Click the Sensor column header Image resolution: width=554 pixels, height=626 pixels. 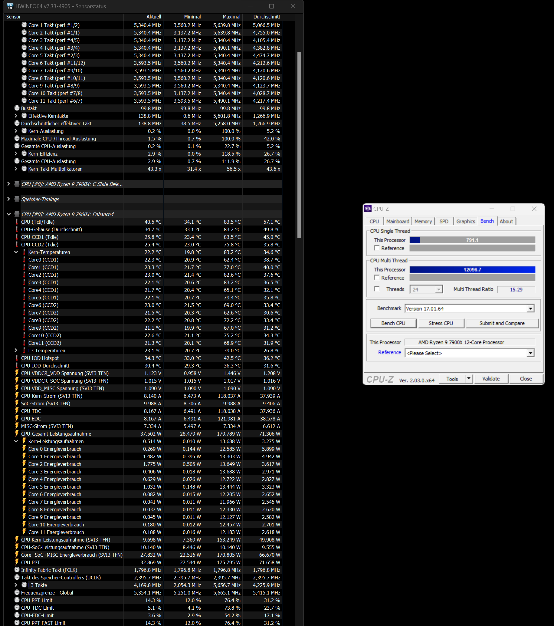(63, 17)
